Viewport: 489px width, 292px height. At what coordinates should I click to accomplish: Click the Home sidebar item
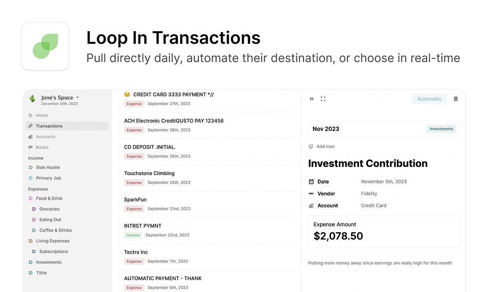point(42,115)
